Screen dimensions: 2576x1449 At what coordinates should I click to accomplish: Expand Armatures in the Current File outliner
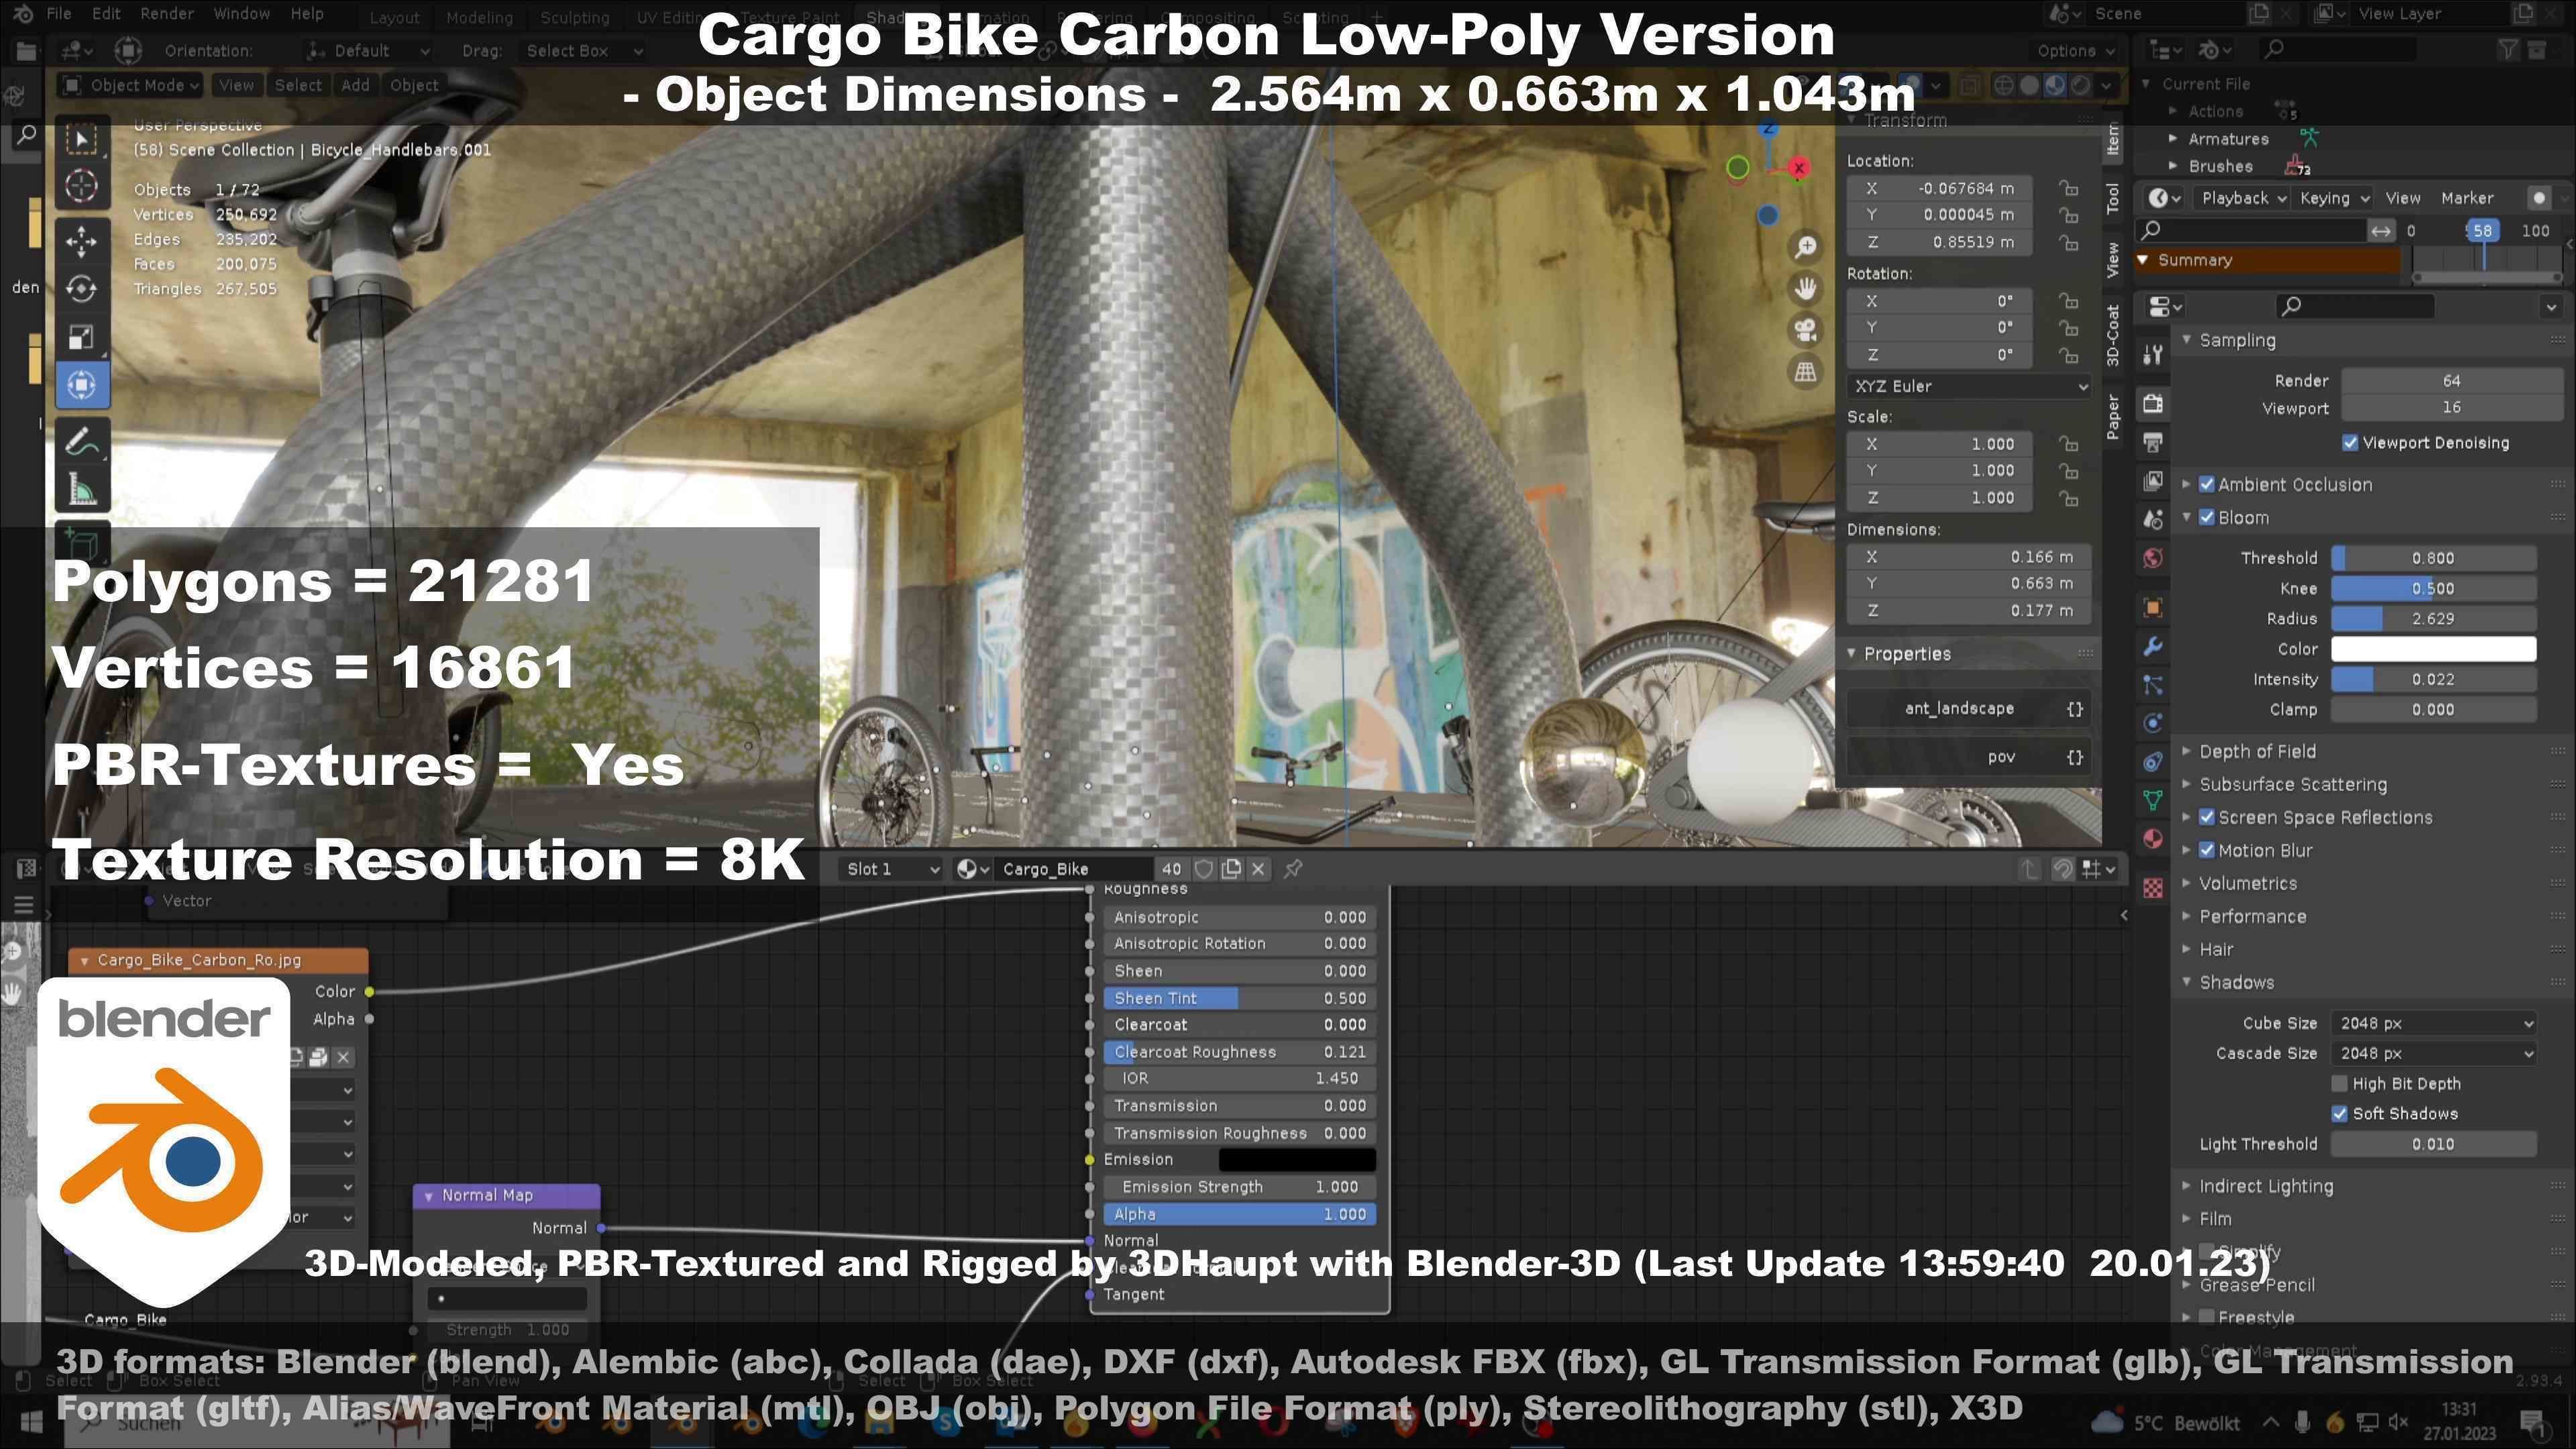click(2173, 139)
